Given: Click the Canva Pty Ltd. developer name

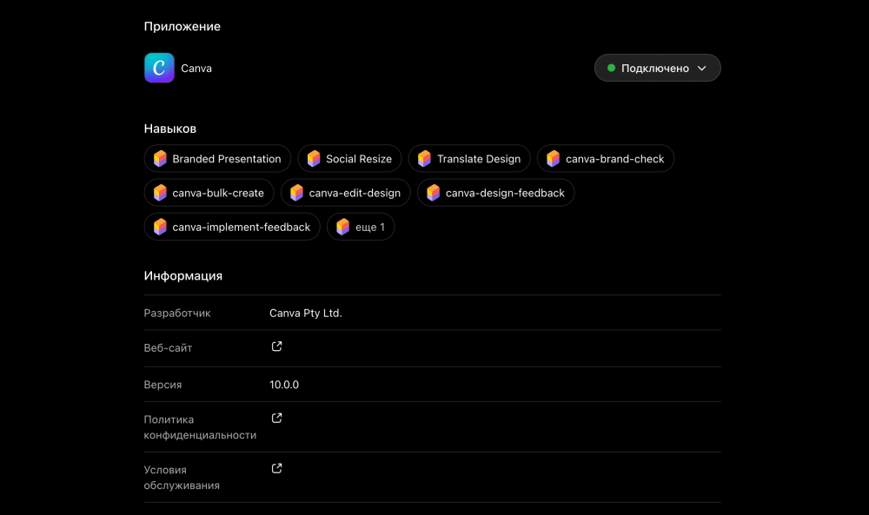Looking at the screenshot, I should tap(306, 313).
